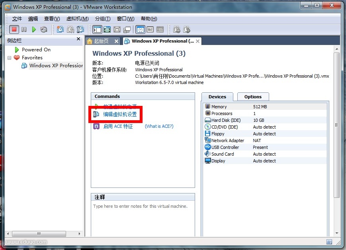This screenshot has width=346, height=250.
Task: Click the sidebar horizontal scrollbar
Action: pos(44,234)
